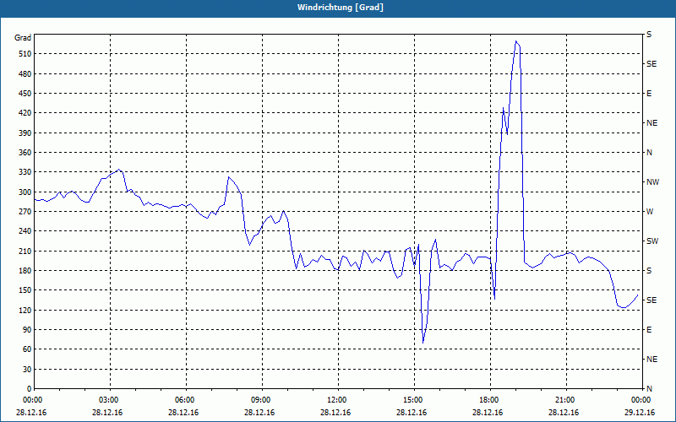Click the 12:00 time axis label
Viewport: 676px width, 422px height.
[336, 400]
